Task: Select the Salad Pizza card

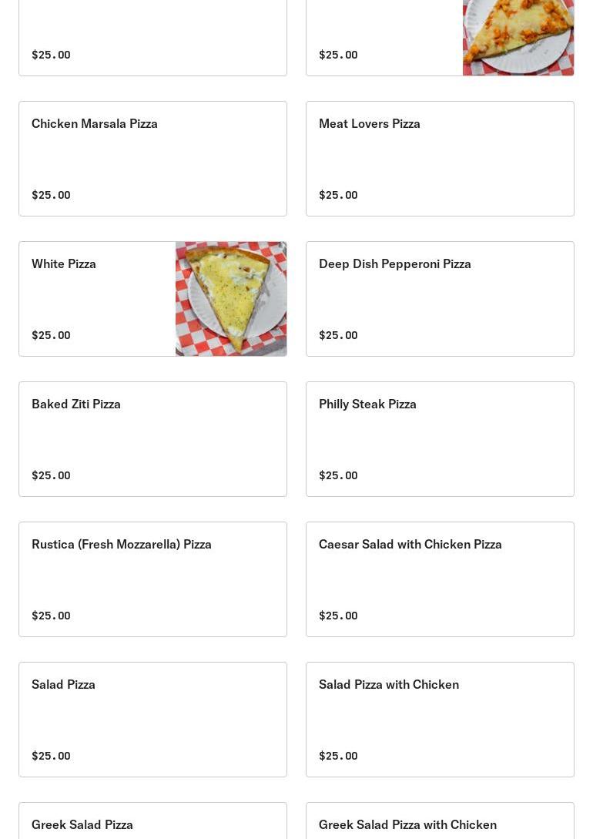Action: (x=63, y=685)
